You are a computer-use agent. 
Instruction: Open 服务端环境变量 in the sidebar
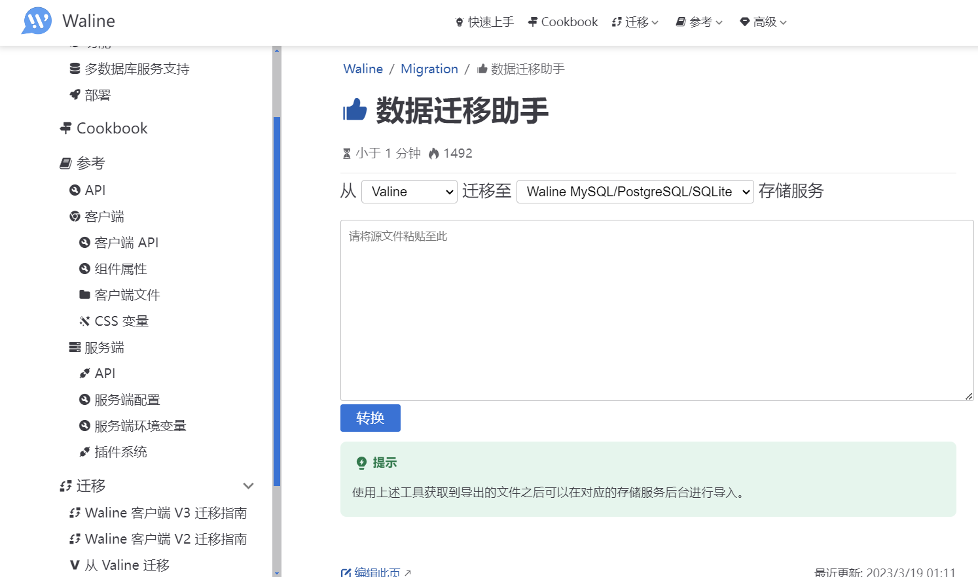[x=140, y=426]
